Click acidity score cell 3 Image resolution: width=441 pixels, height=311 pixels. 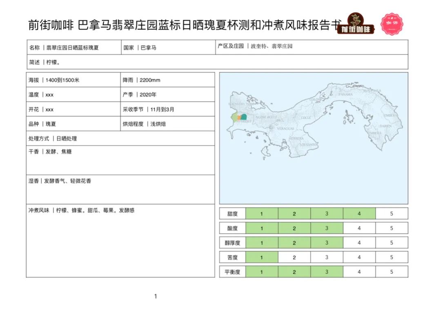click(327, 228)
